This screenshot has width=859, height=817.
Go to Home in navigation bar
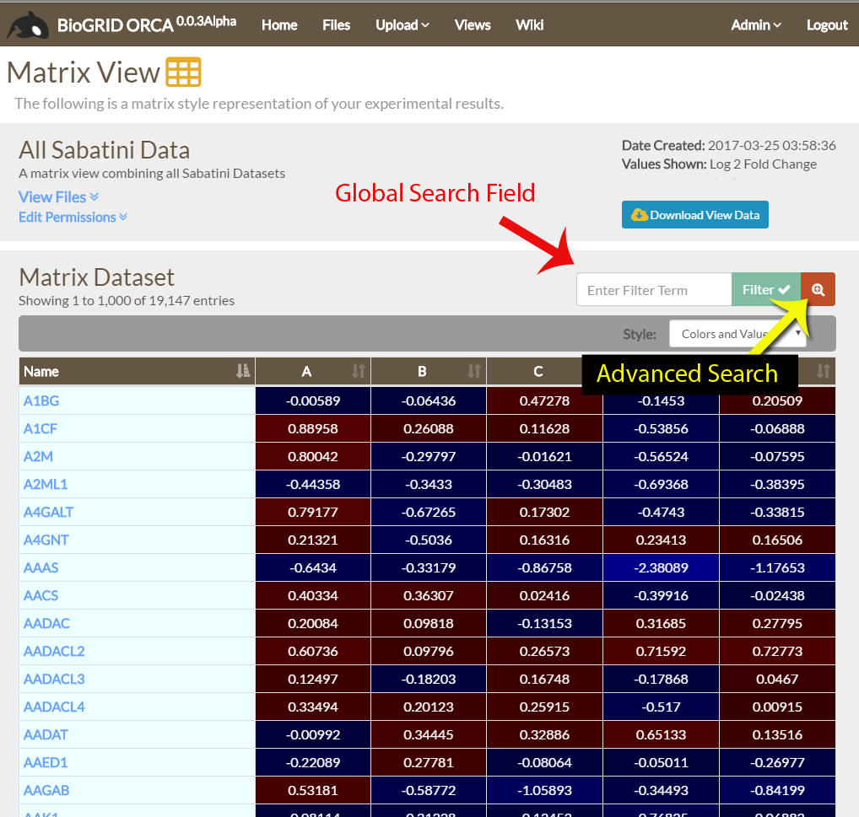[x=279, y=25]
